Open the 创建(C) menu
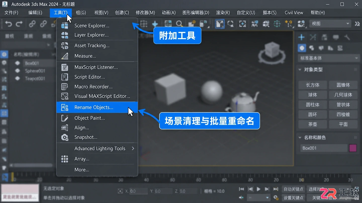362x203 pixels. (122, 13)
